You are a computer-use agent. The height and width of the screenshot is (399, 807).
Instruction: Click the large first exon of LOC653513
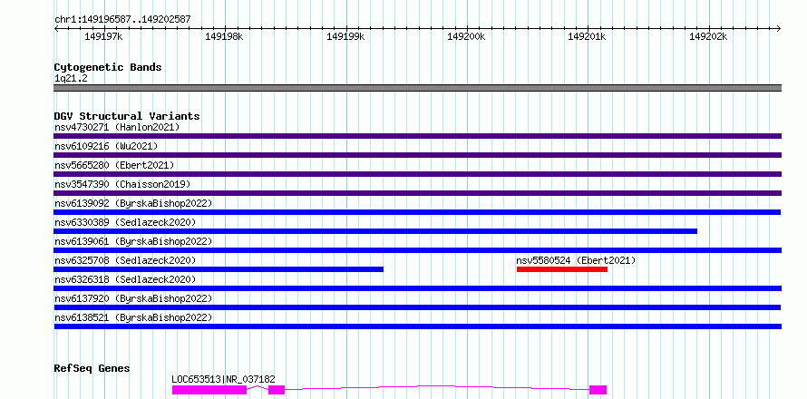(x=209, y=390)
